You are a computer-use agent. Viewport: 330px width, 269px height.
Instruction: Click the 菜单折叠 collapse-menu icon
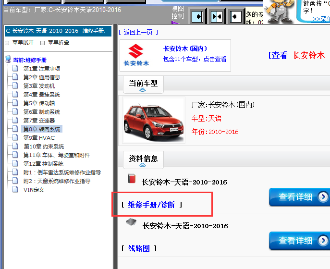coord(43,43)
